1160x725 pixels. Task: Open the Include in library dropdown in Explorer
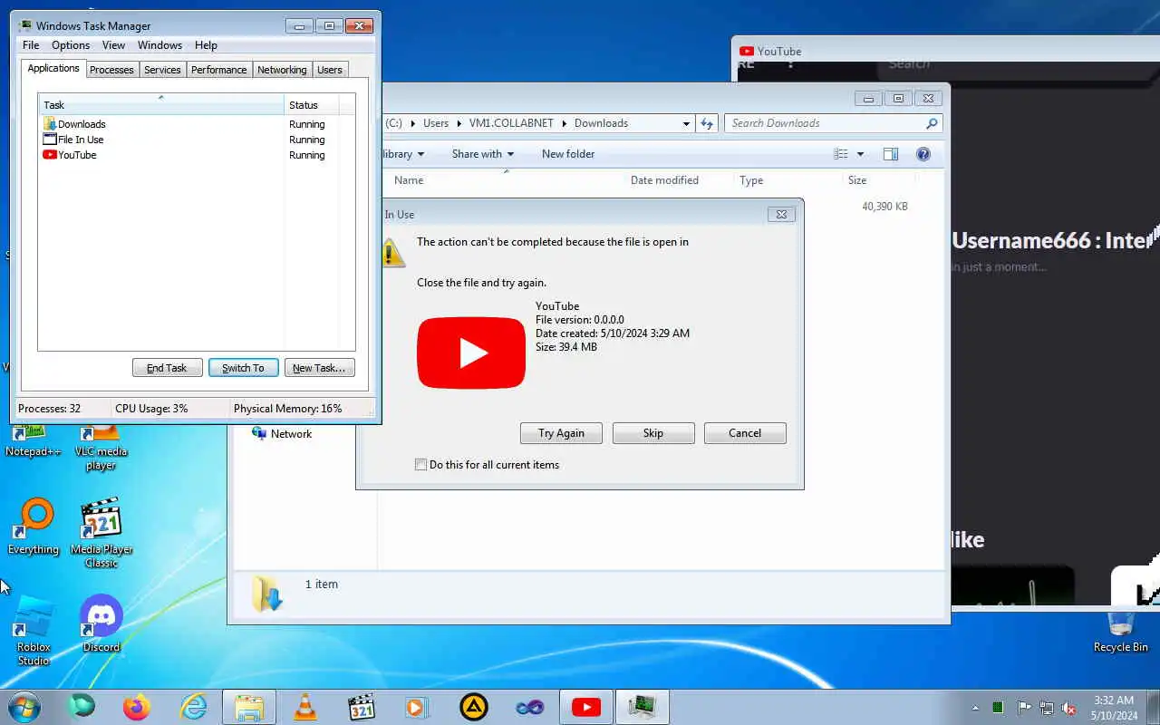pyautogui.click(x=402, y=154)
